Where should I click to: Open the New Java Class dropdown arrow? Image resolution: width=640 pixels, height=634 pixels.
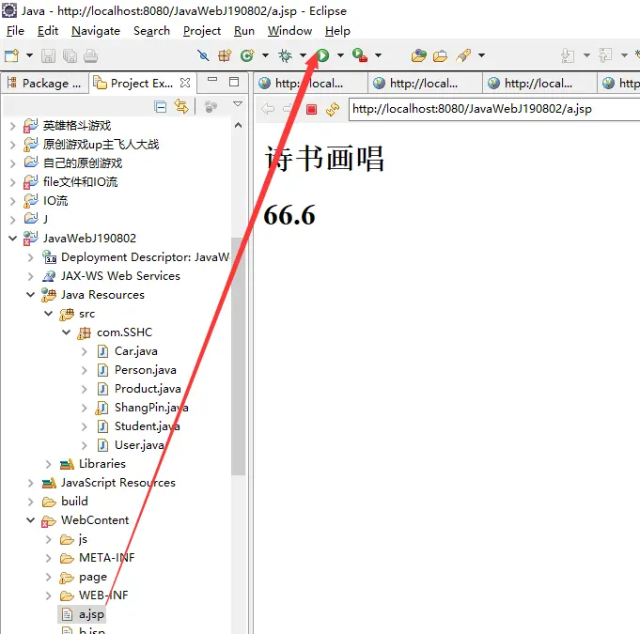point(265,55)
